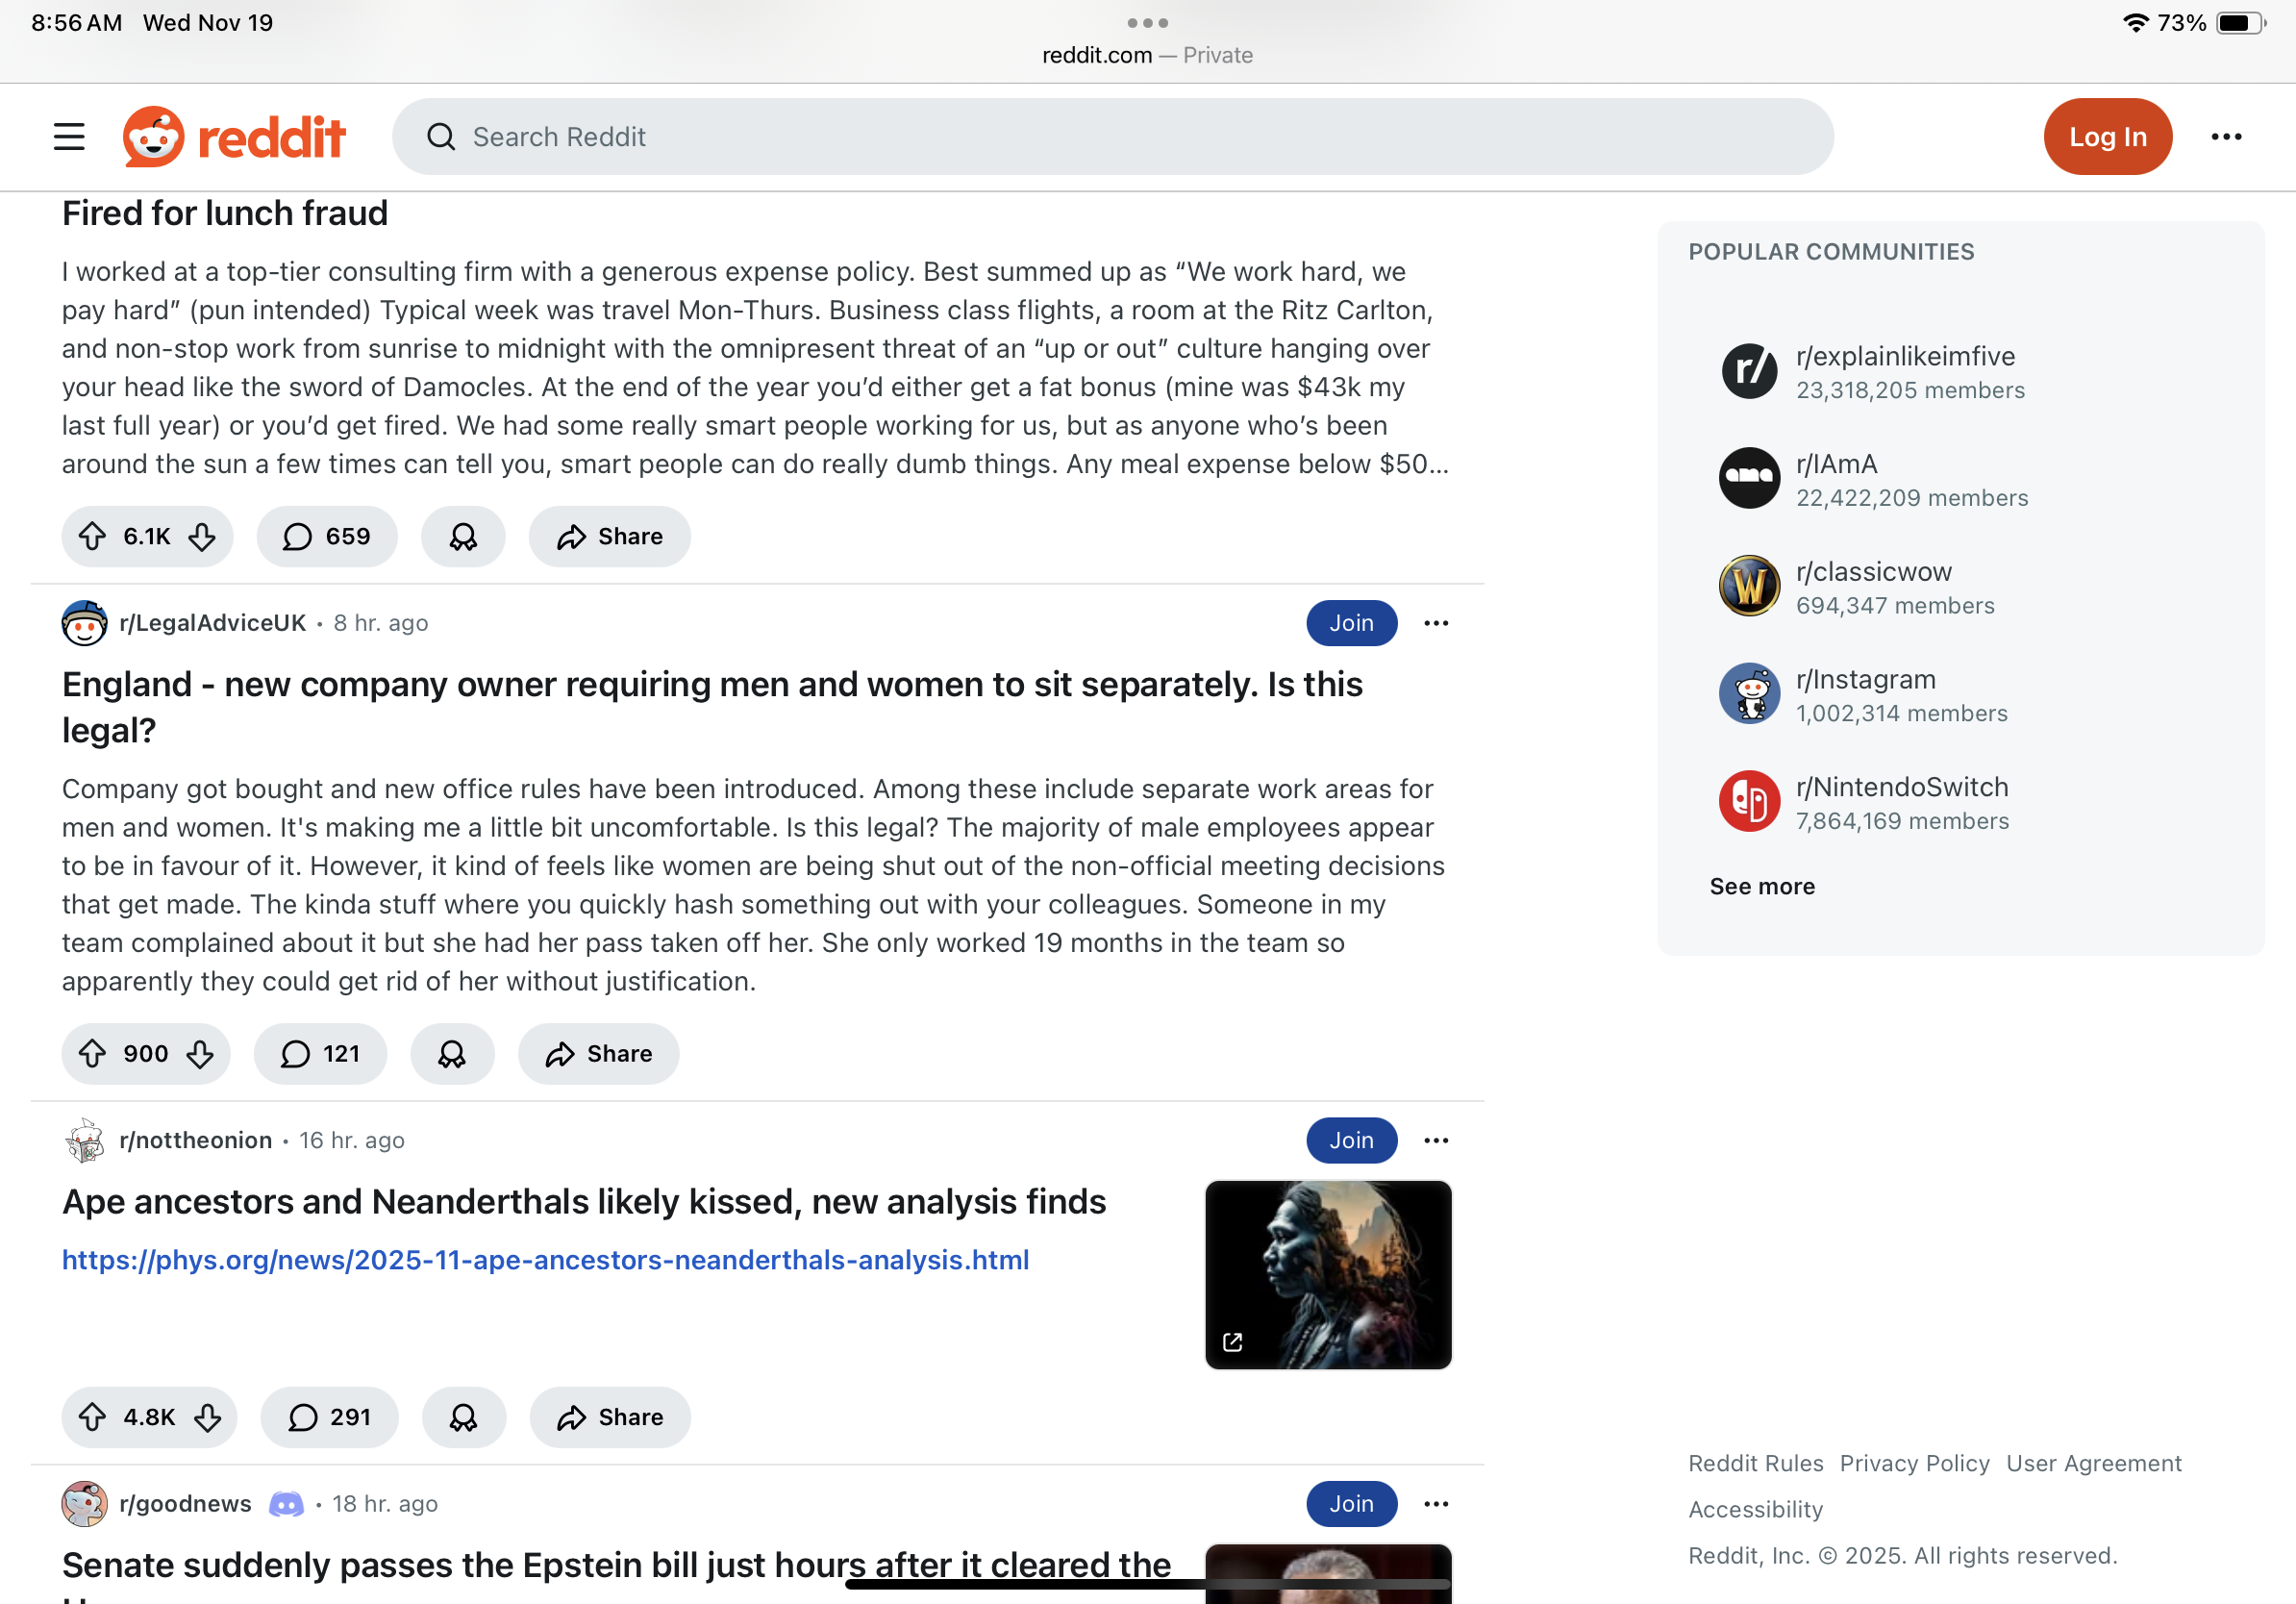Upvote the Ape ancestors and Neanderthals post
Image resolution: width=2296 pixels, height=1604 pixels.
pos(93,1417)
